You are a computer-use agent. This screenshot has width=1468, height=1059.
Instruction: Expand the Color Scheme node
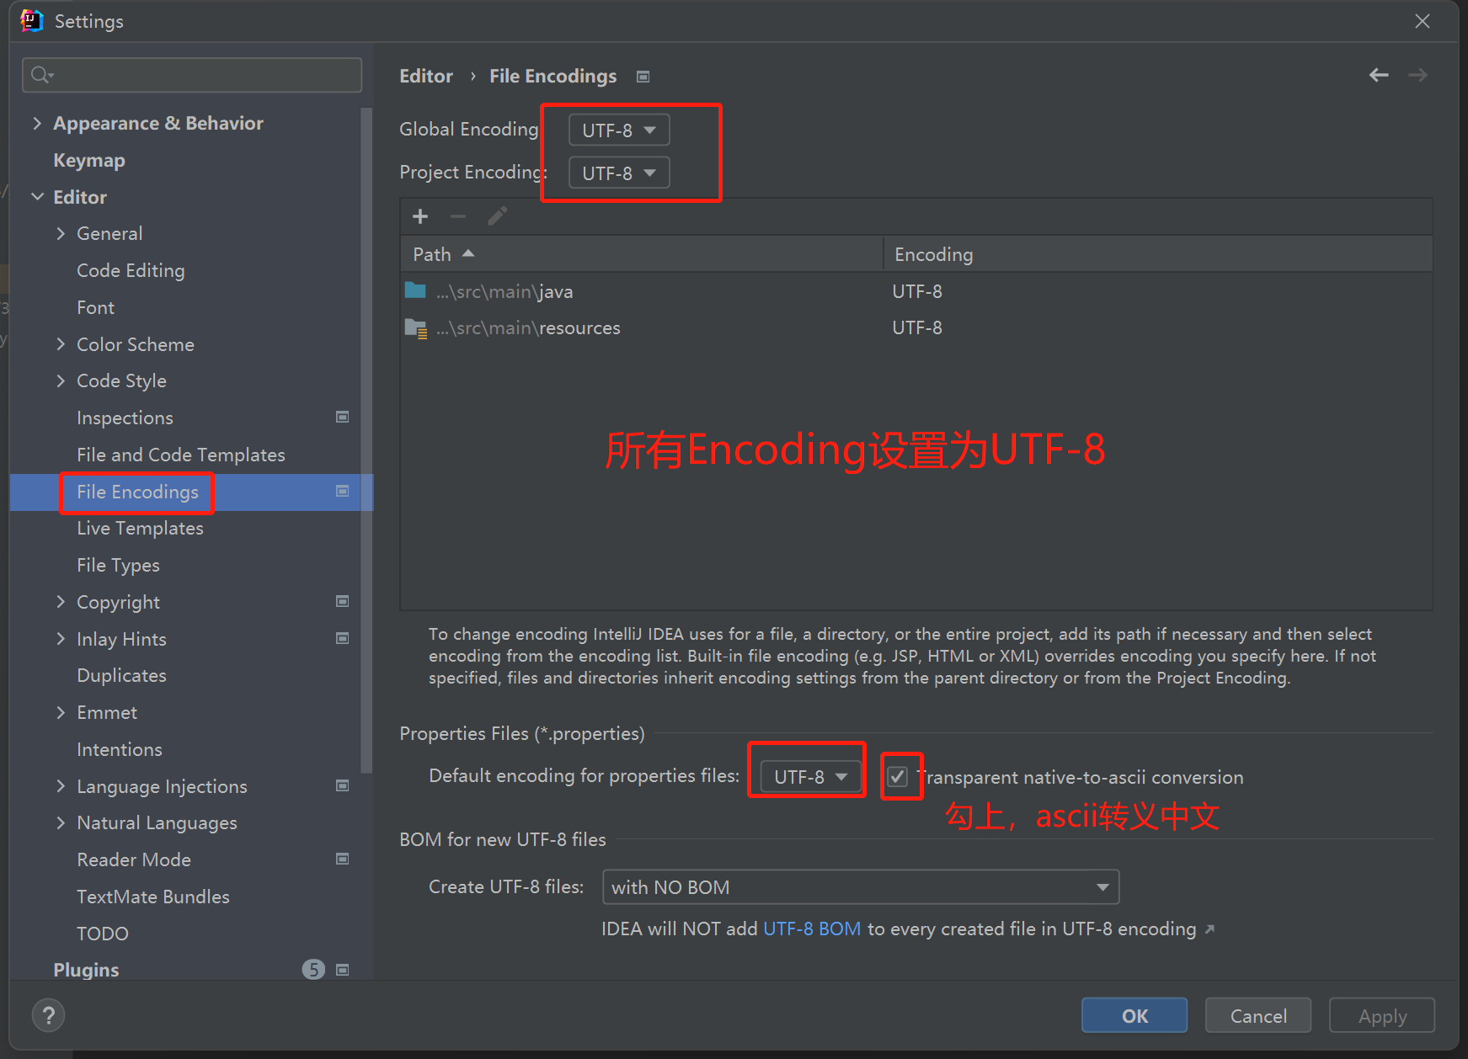pos(61,344)
